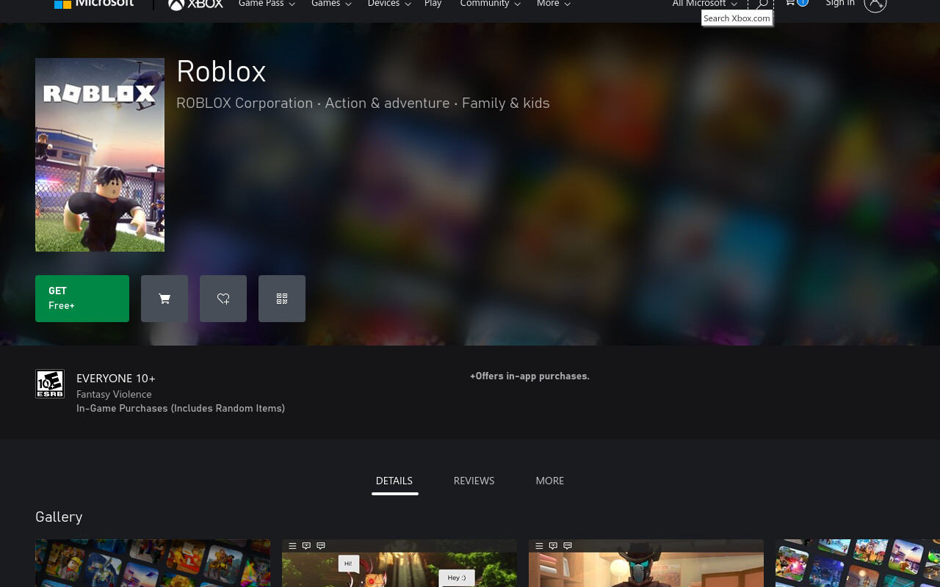Viewport: 940px width, 587px height.
Task: Click the Roblox box art image
Action: [x=100, y=155]
